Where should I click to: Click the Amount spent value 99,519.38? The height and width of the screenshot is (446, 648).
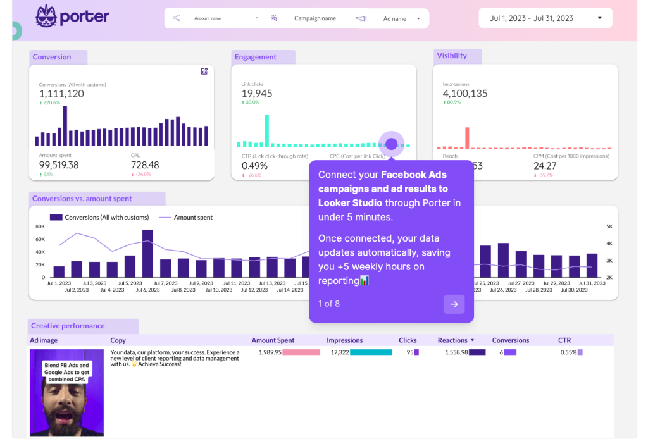click(x=59, y=165)
